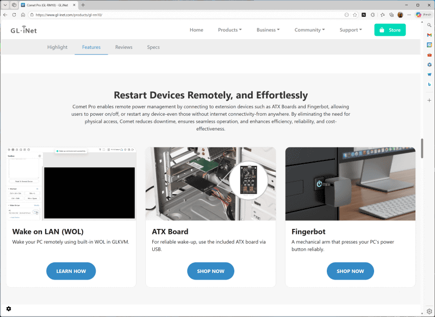Go back using the browser back arrow
Viewport: 435px width, 317px height.
click(5, 15)
